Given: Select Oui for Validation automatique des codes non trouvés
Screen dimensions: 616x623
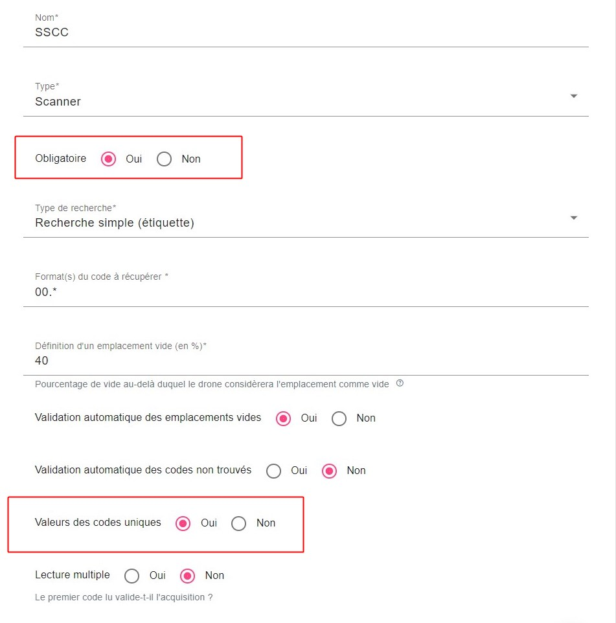Looking at the screenshot, I should (274, 471).
